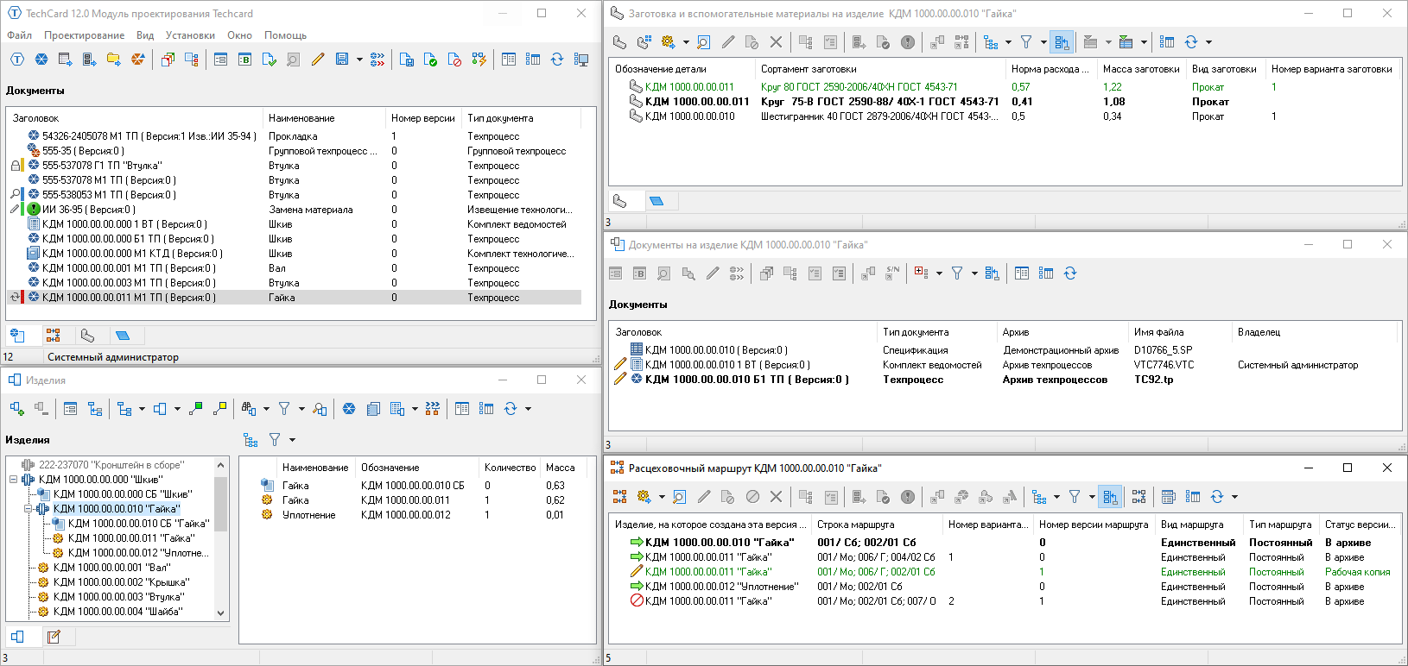The image size is (1408, 666).
Task: Click the pencil edit icon in main toolbar
Action: (318, 60)
